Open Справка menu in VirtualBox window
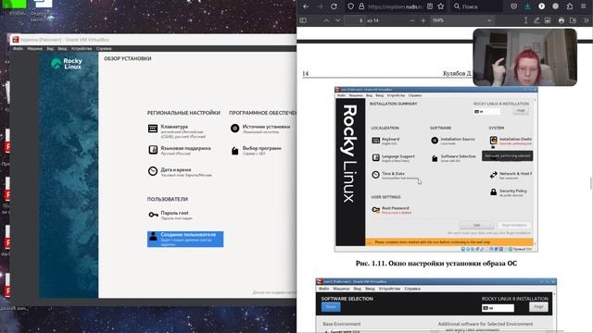The image size is (593, 333). click(104, 49)
